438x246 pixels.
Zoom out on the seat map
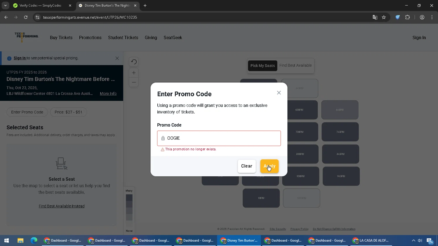(134, 82)
